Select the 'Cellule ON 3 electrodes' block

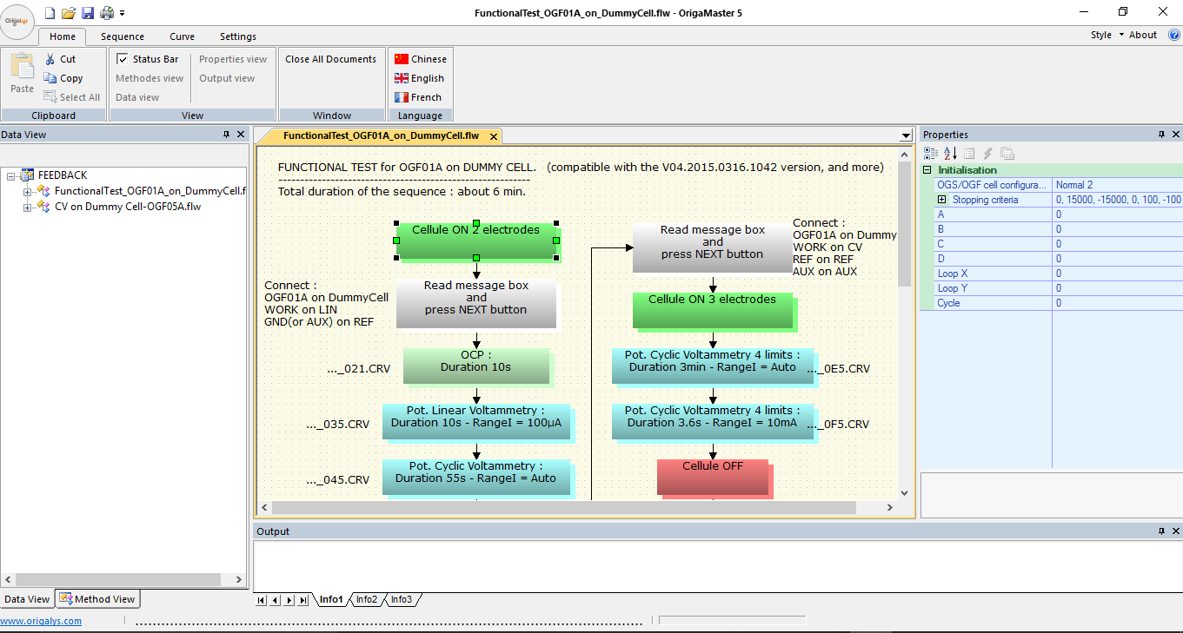coord(712,310)
